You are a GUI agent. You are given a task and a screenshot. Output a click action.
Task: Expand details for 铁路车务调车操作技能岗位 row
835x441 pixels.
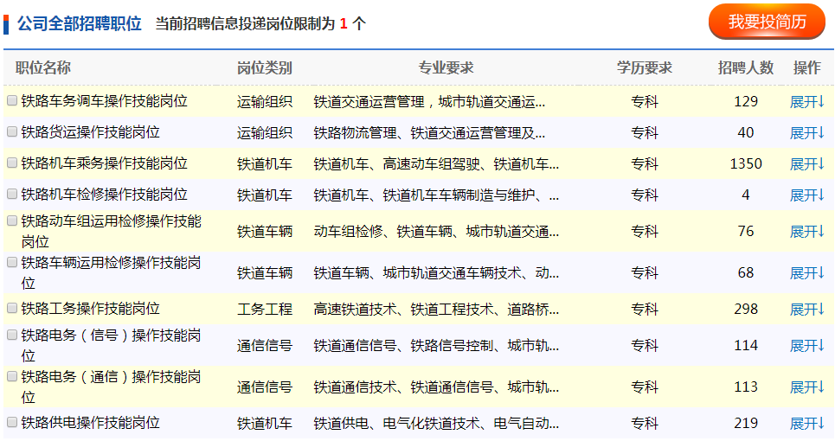pos(806,102)
